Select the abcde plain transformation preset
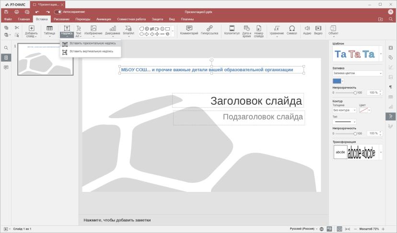 340,152
